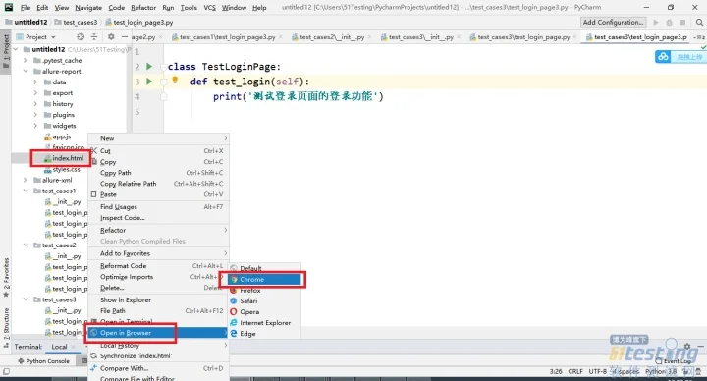Expand the .pytest_cache folder

(26, 60)
